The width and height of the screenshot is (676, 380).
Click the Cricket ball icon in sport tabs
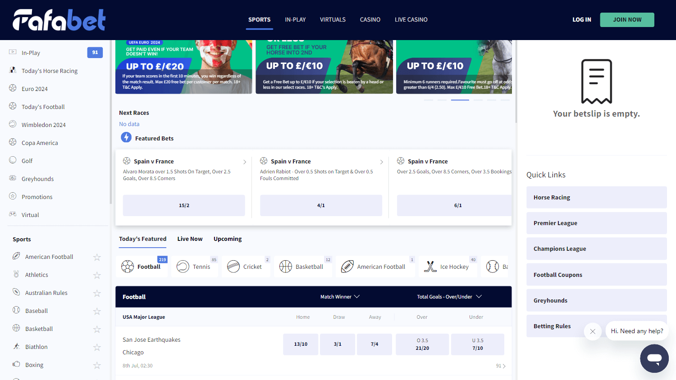pyautogui.click(x=233, y=267)
